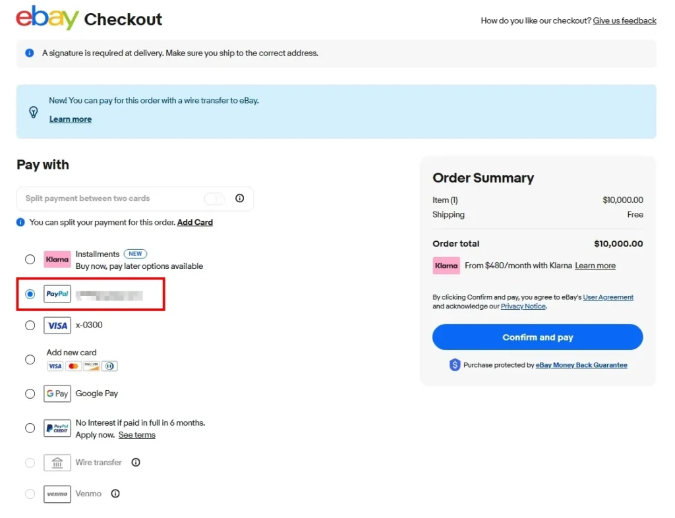Viewport: 675px width, 518px height.
Task: Click the Wire transfer info icon
Action: (x=136, y=463)
